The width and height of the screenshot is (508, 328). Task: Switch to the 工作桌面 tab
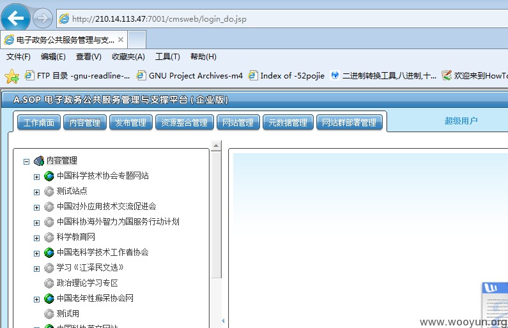(39, 123)
